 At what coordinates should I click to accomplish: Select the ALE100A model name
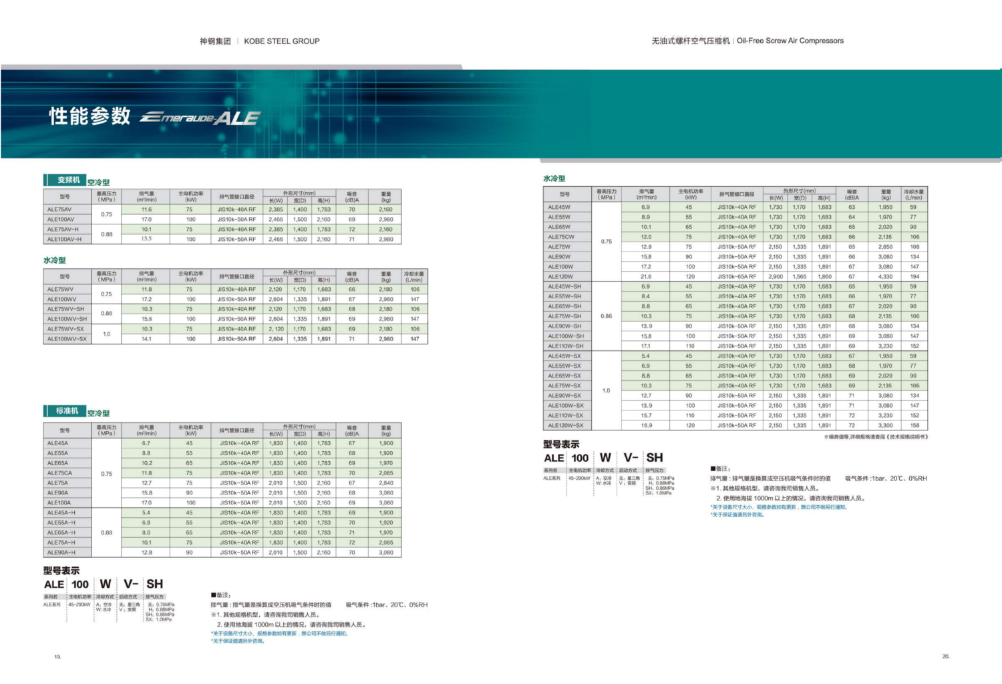click(x=59, y=503)
